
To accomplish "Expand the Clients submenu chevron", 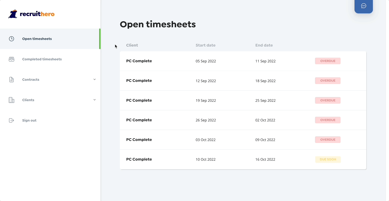I will pos(95,100).
